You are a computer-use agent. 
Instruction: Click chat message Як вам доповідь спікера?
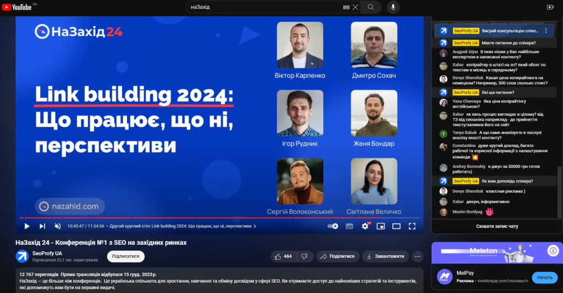pyautogui.click(x=507, y=181)
